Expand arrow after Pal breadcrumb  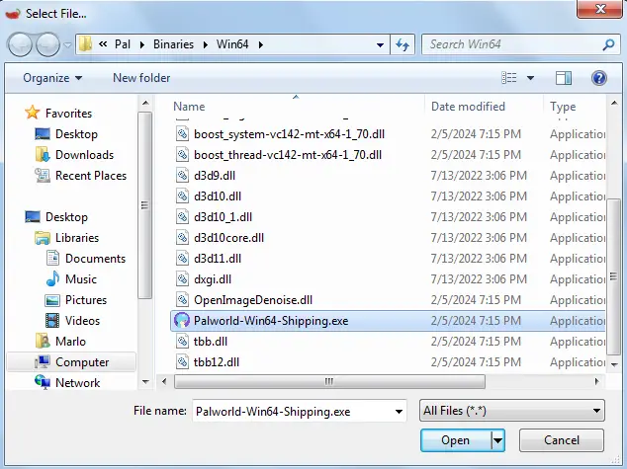pos(142,44)
